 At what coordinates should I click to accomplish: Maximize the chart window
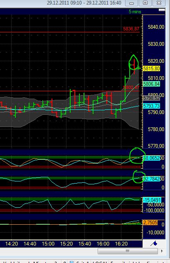point(145,3)
